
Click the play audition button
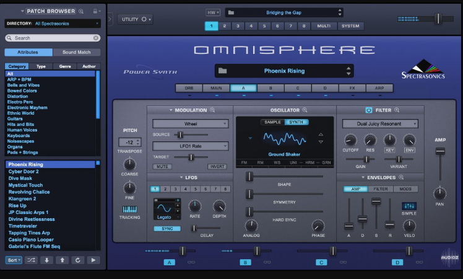tap(93, 260)
